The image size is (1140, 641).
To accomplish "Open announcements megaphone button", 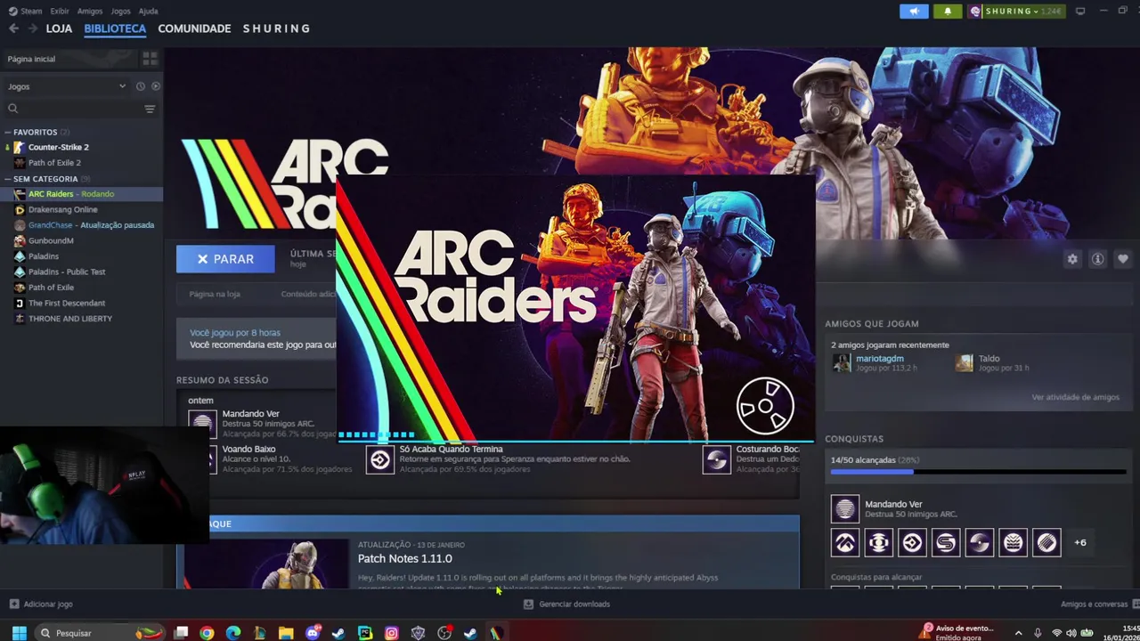I will click(914, 11).
